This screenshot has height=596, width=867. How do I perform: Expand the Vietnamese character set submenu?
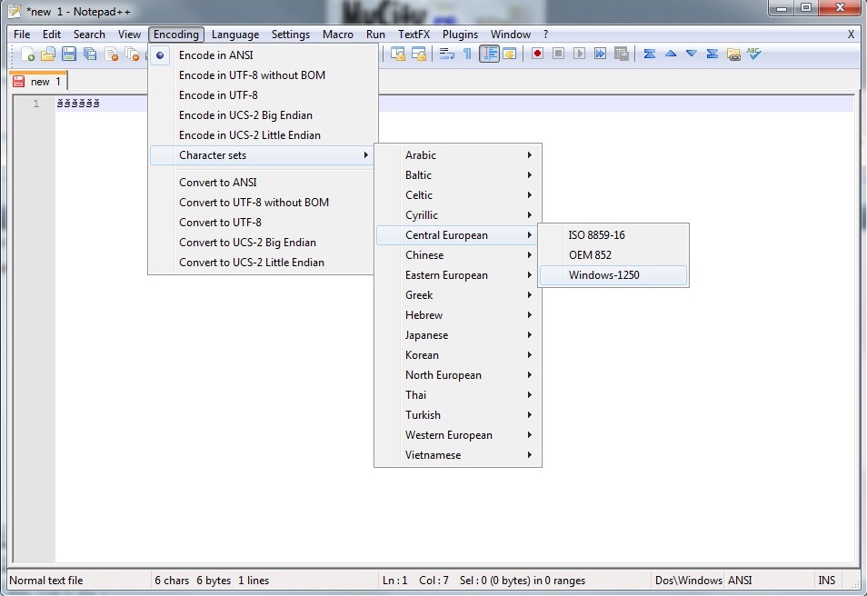click(458, 455)
